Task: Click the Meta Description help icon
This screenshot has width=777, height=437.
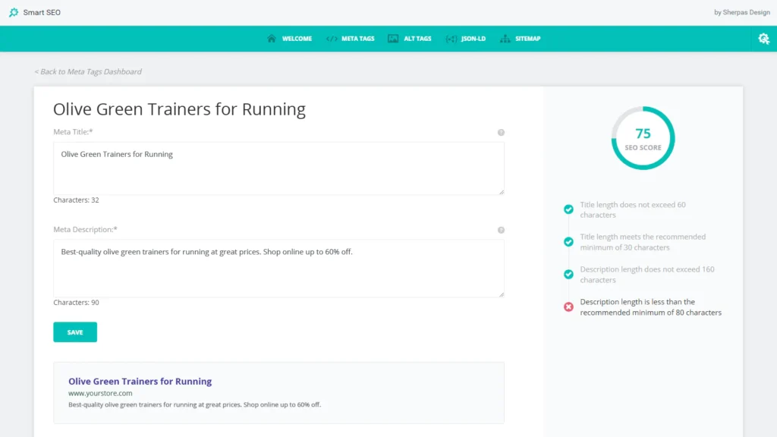Action: [x=501, y=230]
